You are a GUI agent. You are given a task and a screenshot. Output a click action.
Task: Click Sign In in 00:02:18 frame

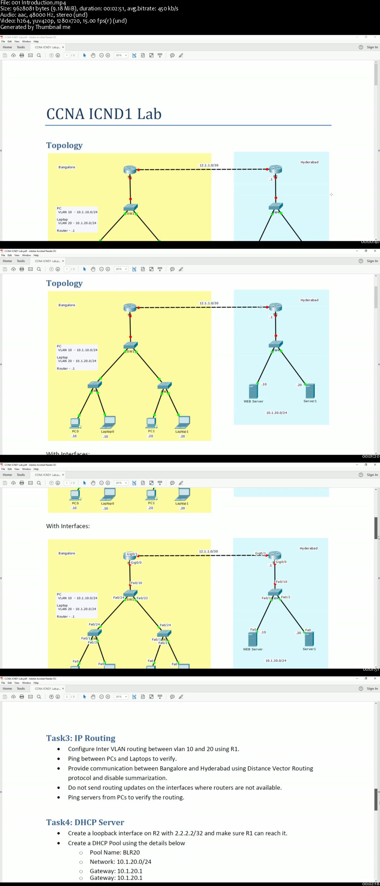[372, 689]
